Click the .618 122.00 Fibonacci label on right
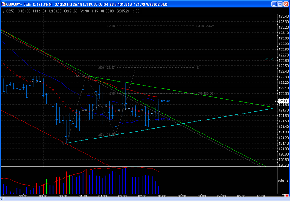This screenshot has height=202, width=290. pyautogui.click(x=205, y=94)
